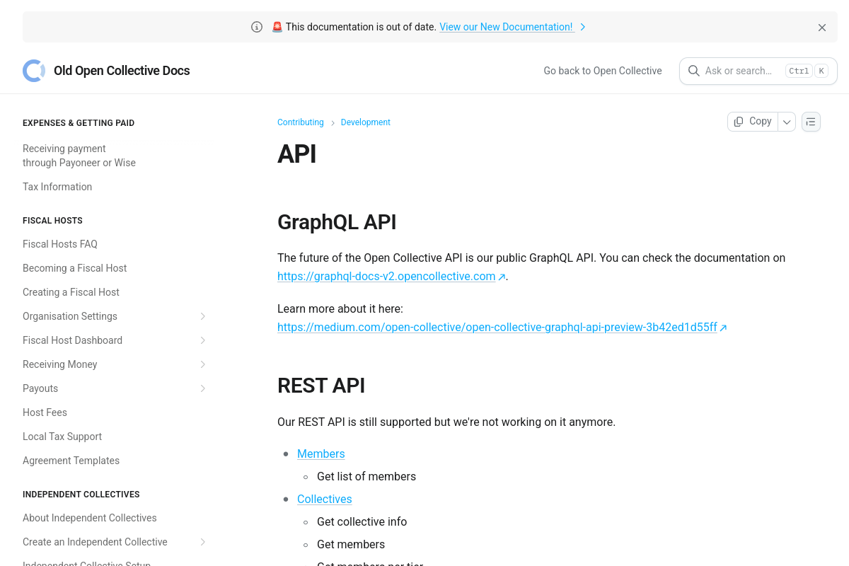Expand the Organisation Settings section
The image size is (849, 566).
[203, 316]
